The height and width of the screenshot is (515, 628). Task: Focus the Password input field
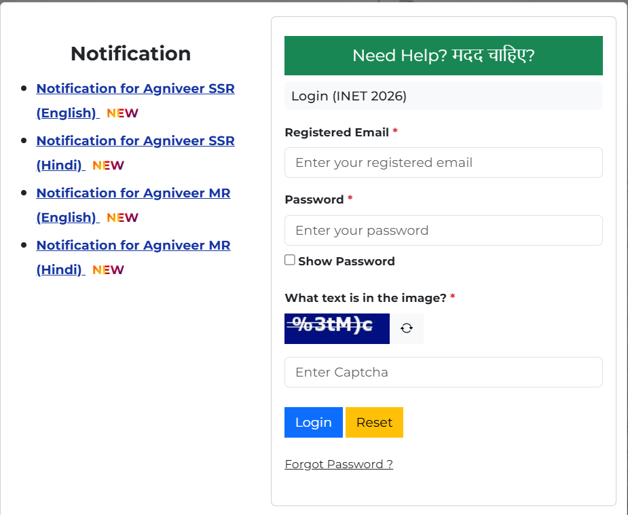pyautogui.click(x=443, y=231)
